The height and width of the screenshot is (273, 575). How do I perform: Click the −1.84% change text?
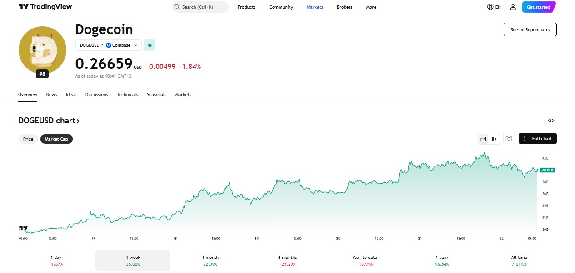point(189,66)
